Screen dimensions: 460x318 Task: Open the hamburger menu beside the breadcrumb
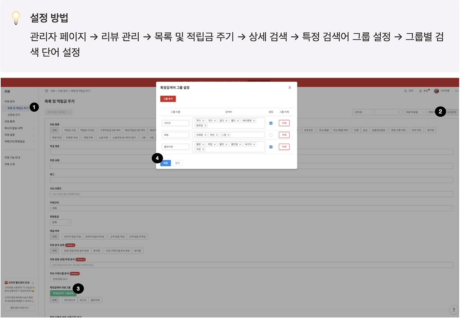click(x=46, y=91)
